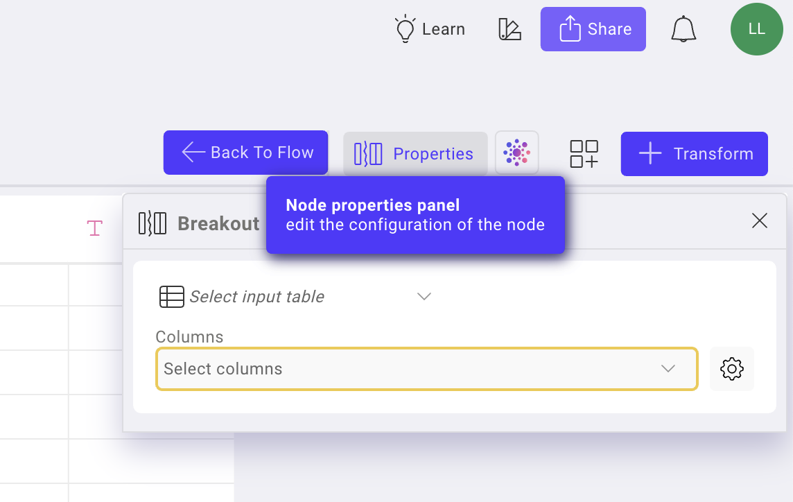Open the notifications bell
Screen dimensions: 793x502
pos(683,29)
